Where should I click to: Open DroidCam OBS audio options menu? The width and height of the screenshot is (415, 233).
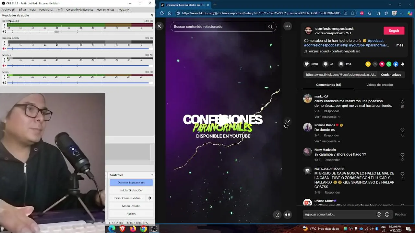4,43
